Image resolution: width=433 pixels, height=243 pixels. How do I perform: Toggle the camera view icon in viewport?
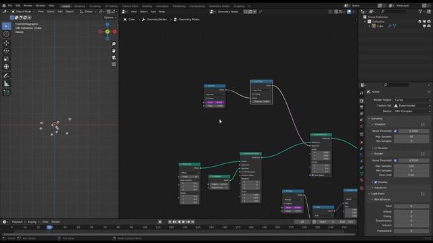coord(114,57)
